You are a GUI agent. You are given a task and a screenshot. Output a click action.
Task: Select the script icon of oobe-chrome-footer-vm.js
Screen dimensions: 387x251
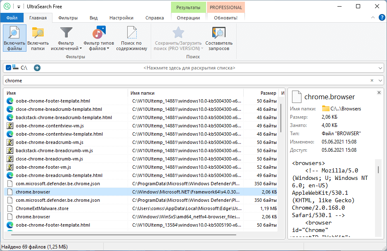point(9,167)
